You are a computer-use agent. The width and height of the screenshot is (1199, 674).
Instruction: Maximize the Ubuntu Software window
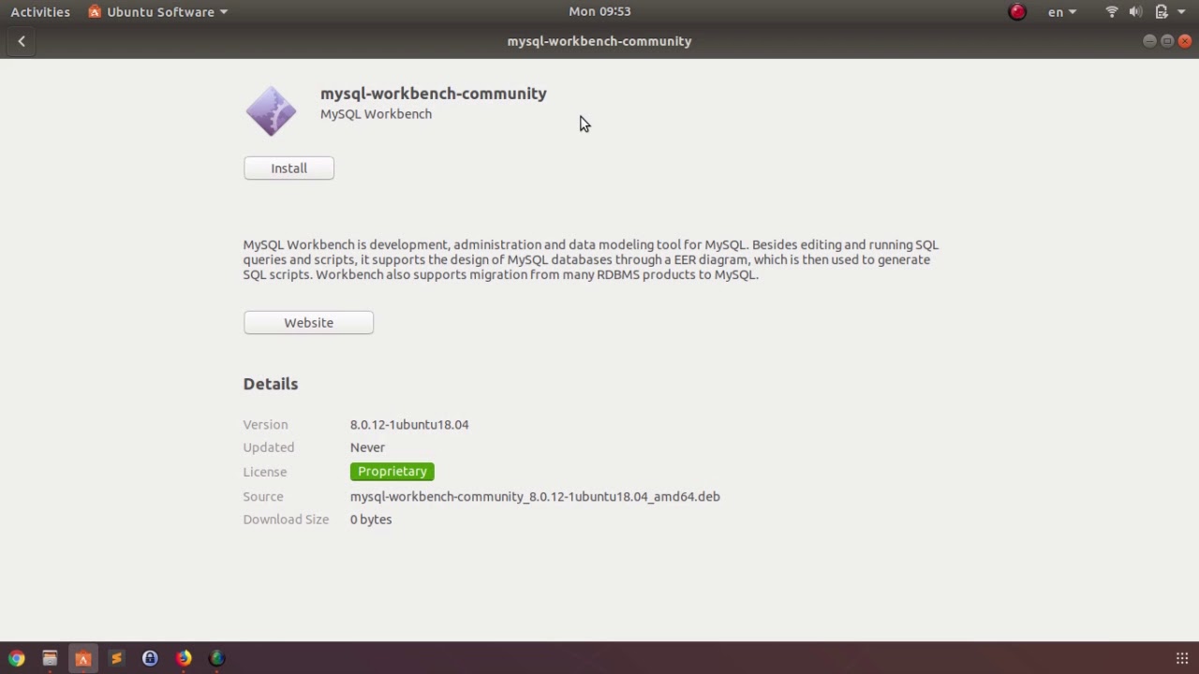(1167, 41)
